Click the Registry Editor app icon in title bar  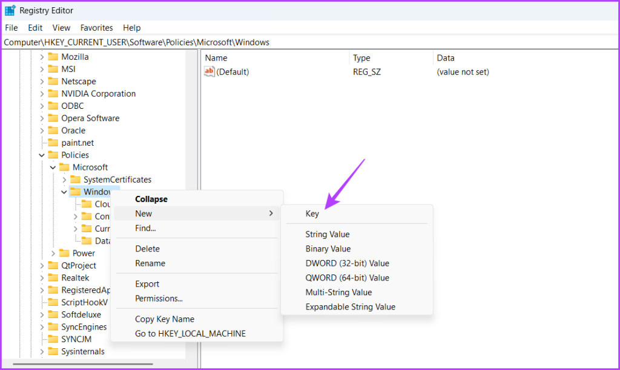pos(10,10)
